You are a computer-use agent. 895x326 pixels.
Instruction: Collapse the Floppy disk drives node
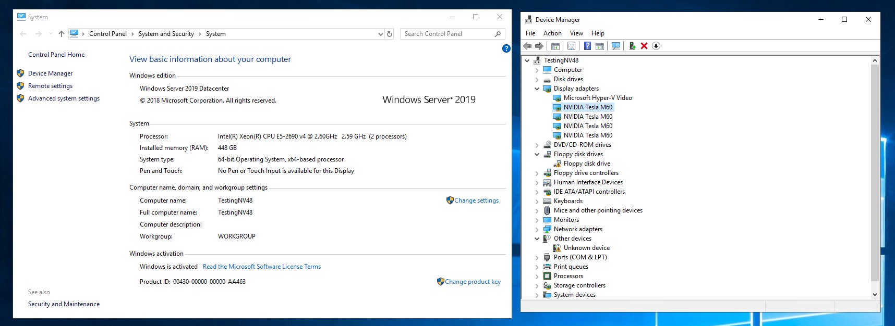pyautogui.click(x=537, y=155)
